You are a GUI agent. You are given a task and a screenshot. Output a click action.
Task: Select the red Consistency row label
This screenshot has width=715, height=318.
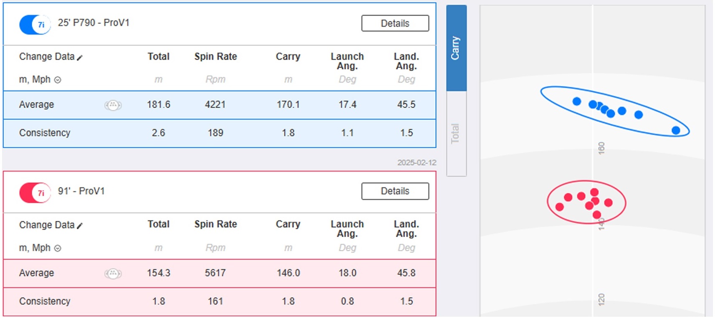pos(45,301)
